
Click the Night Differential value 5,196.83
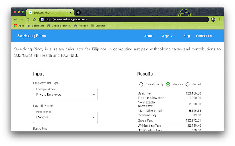[x=195, y=111]
